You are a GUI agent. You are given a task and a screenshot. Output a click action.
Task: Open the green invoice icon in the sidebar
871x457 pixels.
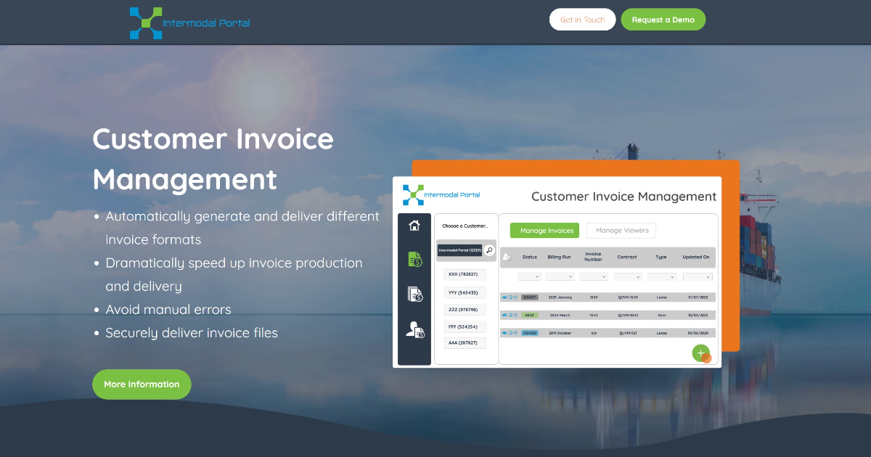click(x=414, y=259)
